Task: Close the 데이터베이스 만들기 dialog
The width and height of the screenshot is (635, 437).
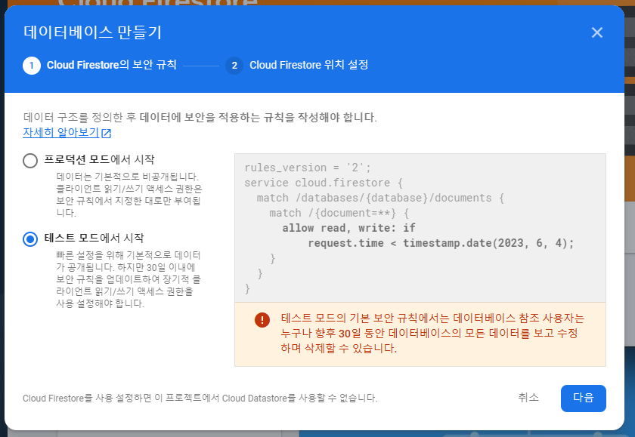Action: (597, 32)
